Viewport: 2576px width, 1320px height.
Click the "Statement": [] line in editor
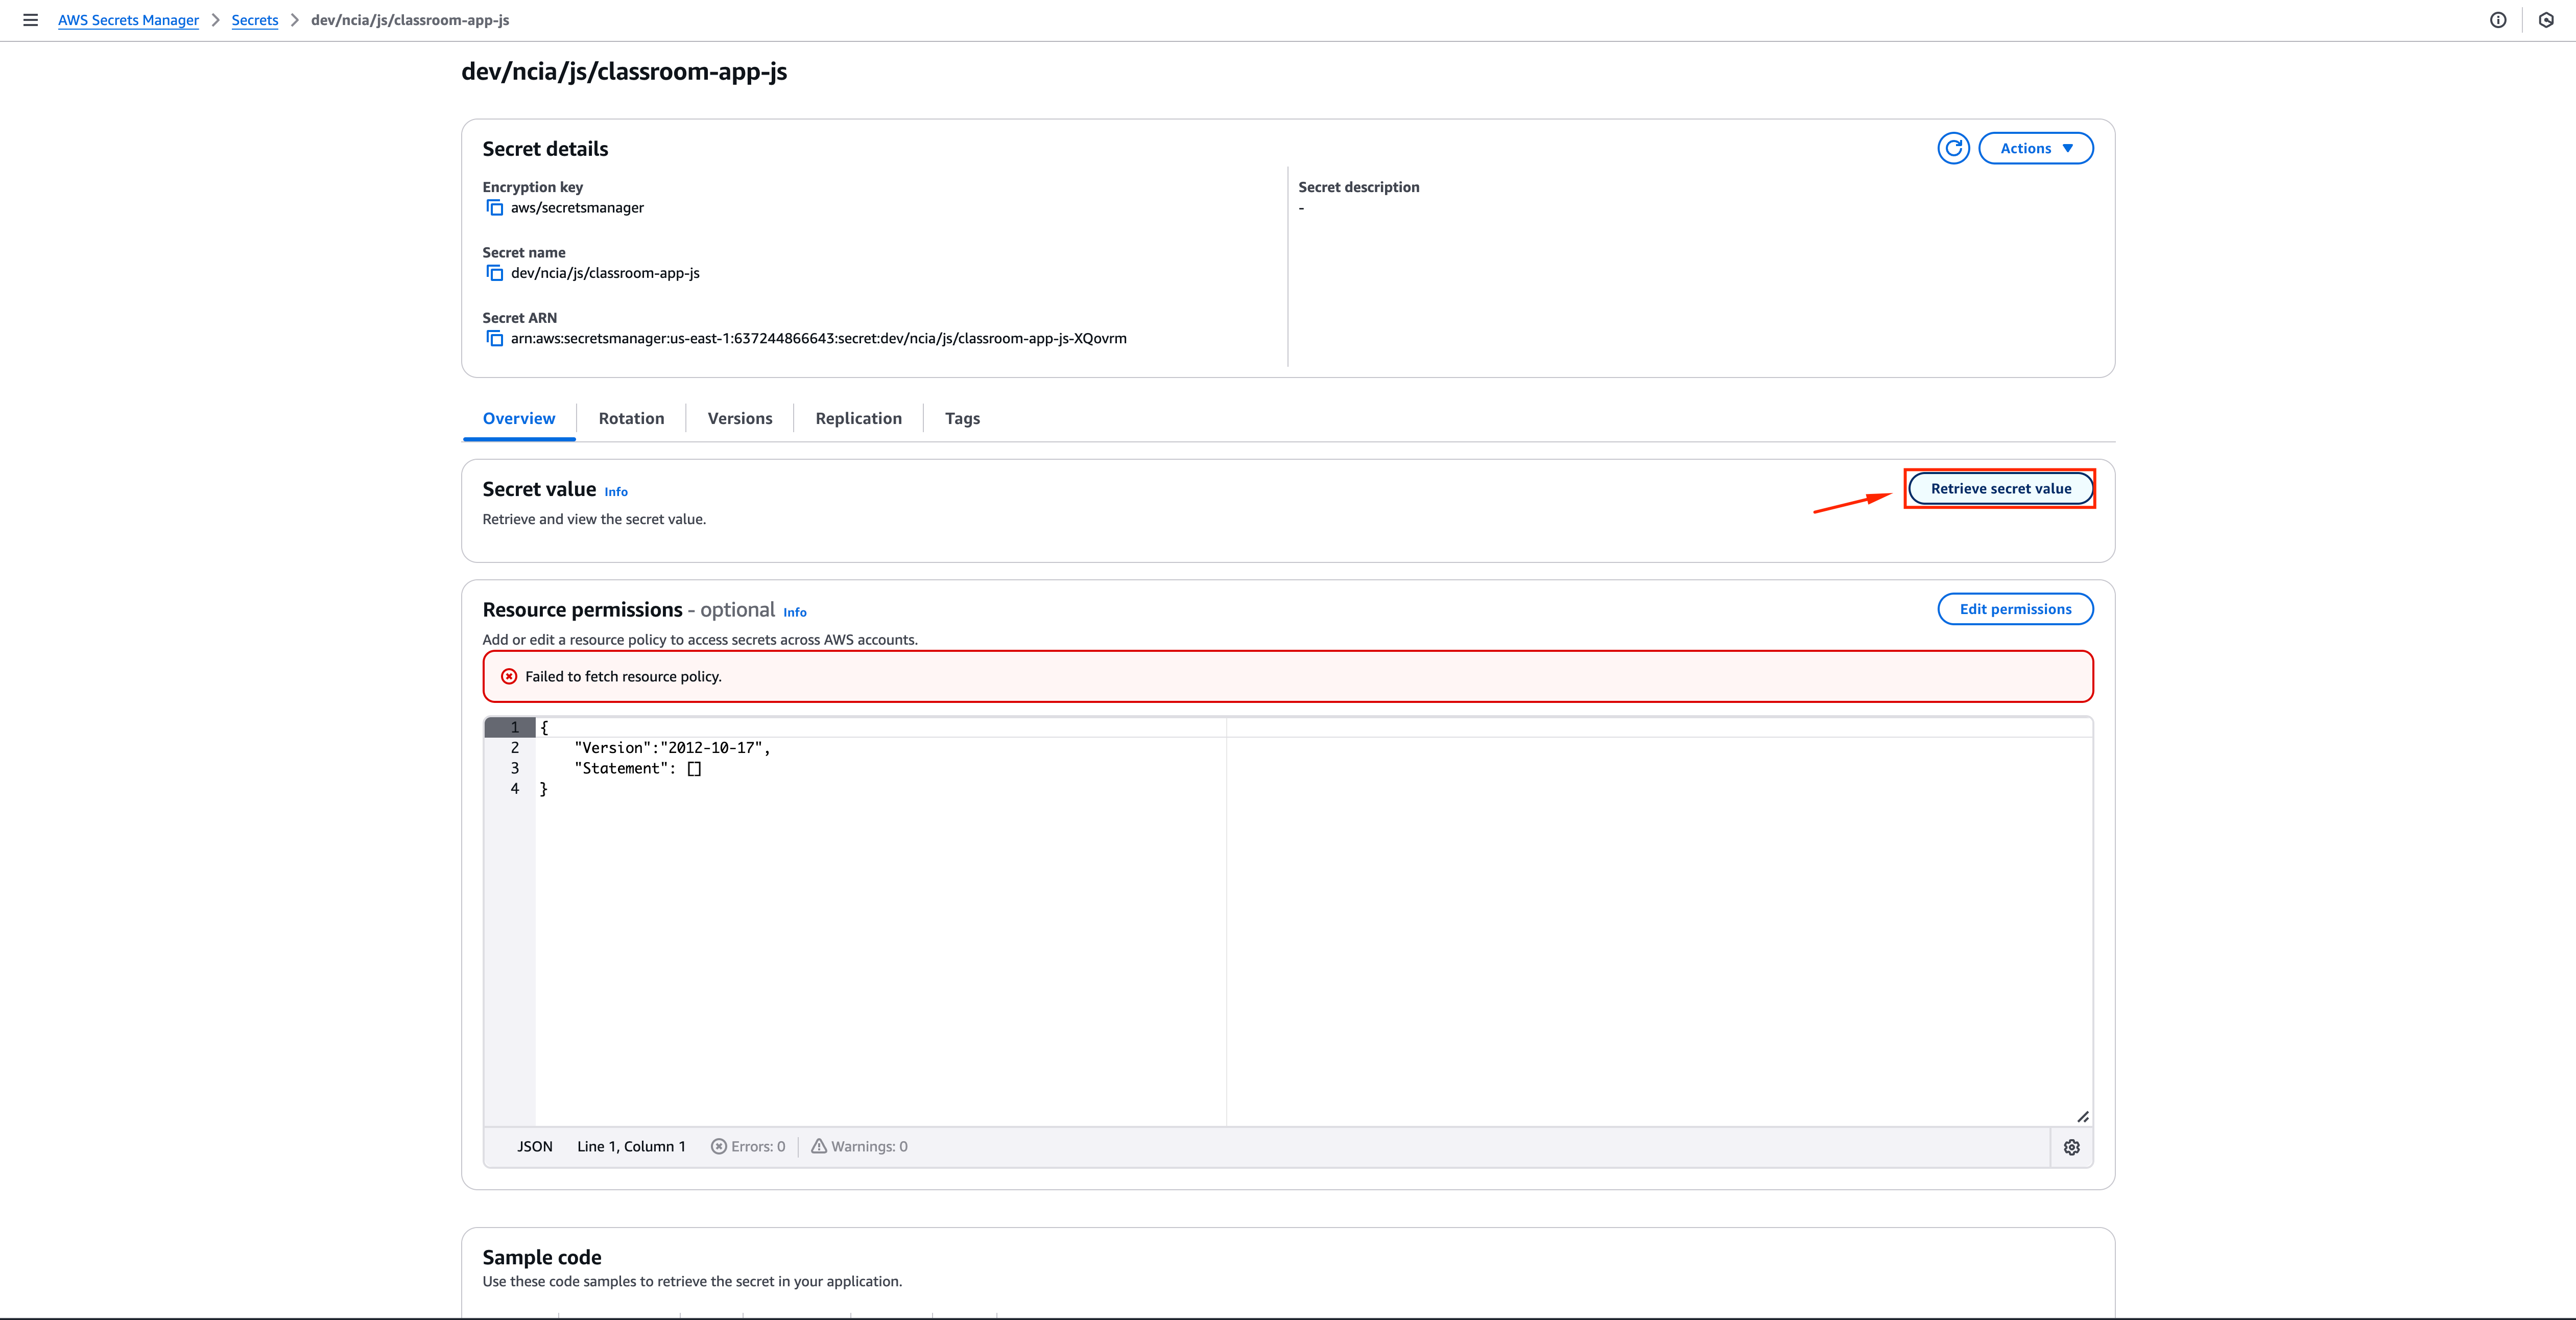click(x=638, y=768)
